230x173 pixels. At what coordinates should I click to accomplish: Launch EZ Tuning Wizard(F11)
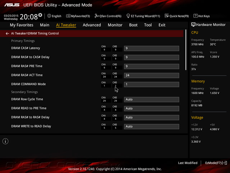(x=143, y=16)
